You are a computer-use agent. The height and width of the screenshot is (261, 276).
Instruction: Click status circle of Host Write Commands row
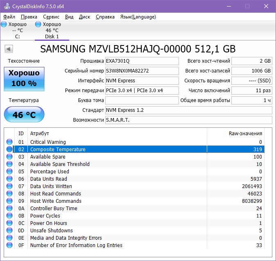click(x=9, y=201)
